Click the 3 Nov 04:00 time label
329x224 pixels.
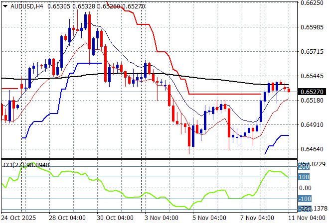tap(161, 218)
